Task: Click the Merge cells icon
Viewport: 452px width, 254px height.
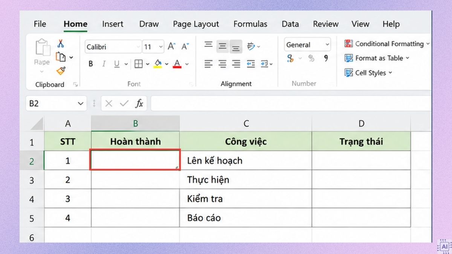Action: click(x=264, y=64)
